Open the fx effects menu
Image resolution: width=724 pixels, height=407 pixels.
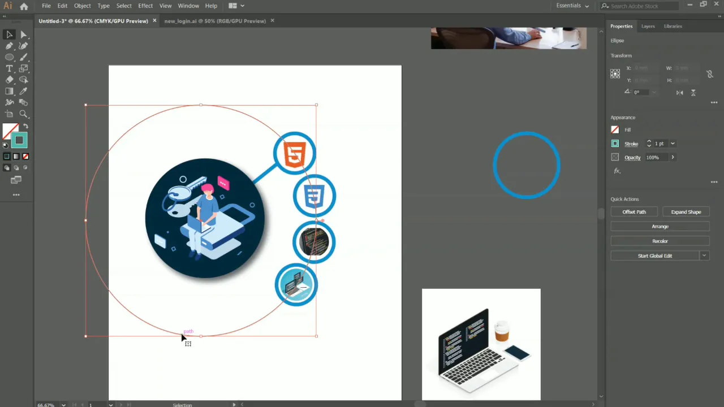pyautogui.click(x=617, y=171)
